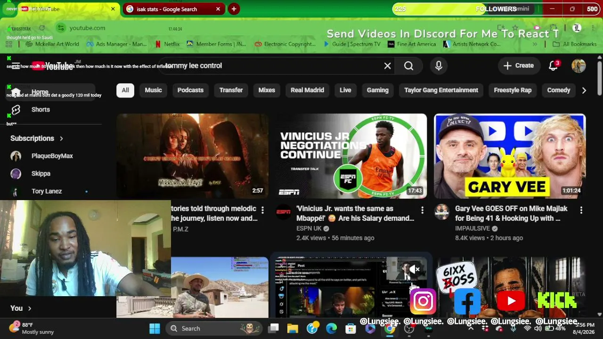Expand the You section in the sidebar
The width and height of the screenshot is (603, 339).
21,308
